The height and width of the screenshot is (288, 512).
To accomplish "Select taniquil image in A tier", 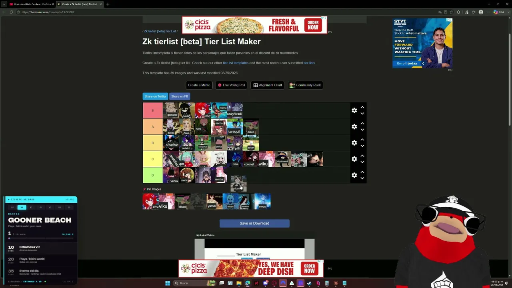I will pyautogui.click(x=235, y=127).
